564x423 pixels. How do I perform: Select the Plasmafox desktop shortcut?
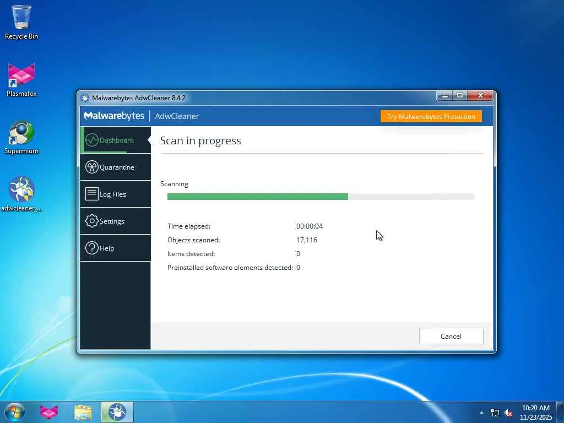click(21, 80)
